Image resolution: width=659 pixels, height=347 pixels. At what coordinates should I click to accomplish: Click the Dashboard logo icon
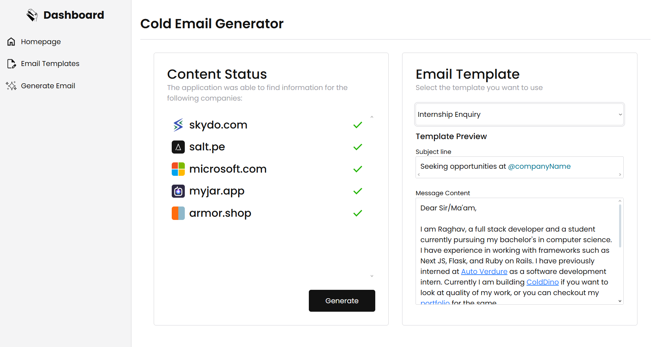point(32,15)
